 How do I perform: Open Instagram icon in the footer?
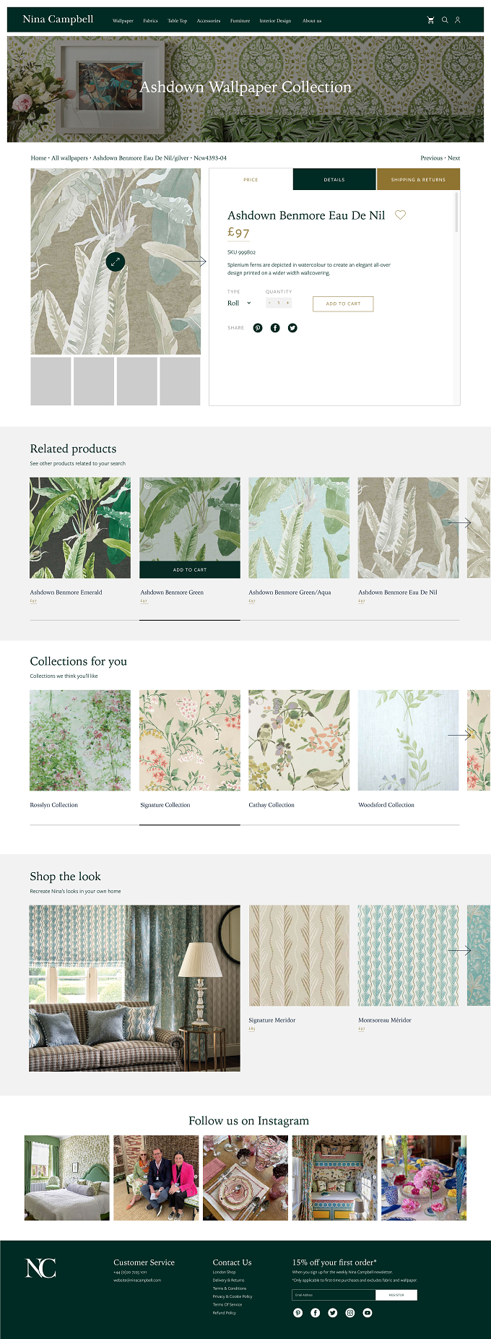pos(349,1313)
